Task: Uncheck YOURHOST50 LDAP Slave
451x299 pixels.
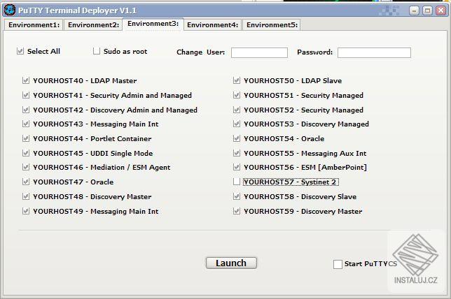Action: click(237, 81)
